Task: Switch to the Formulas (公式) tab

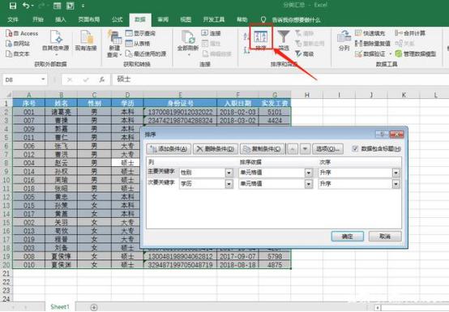Action: click(x=118, y=19)
